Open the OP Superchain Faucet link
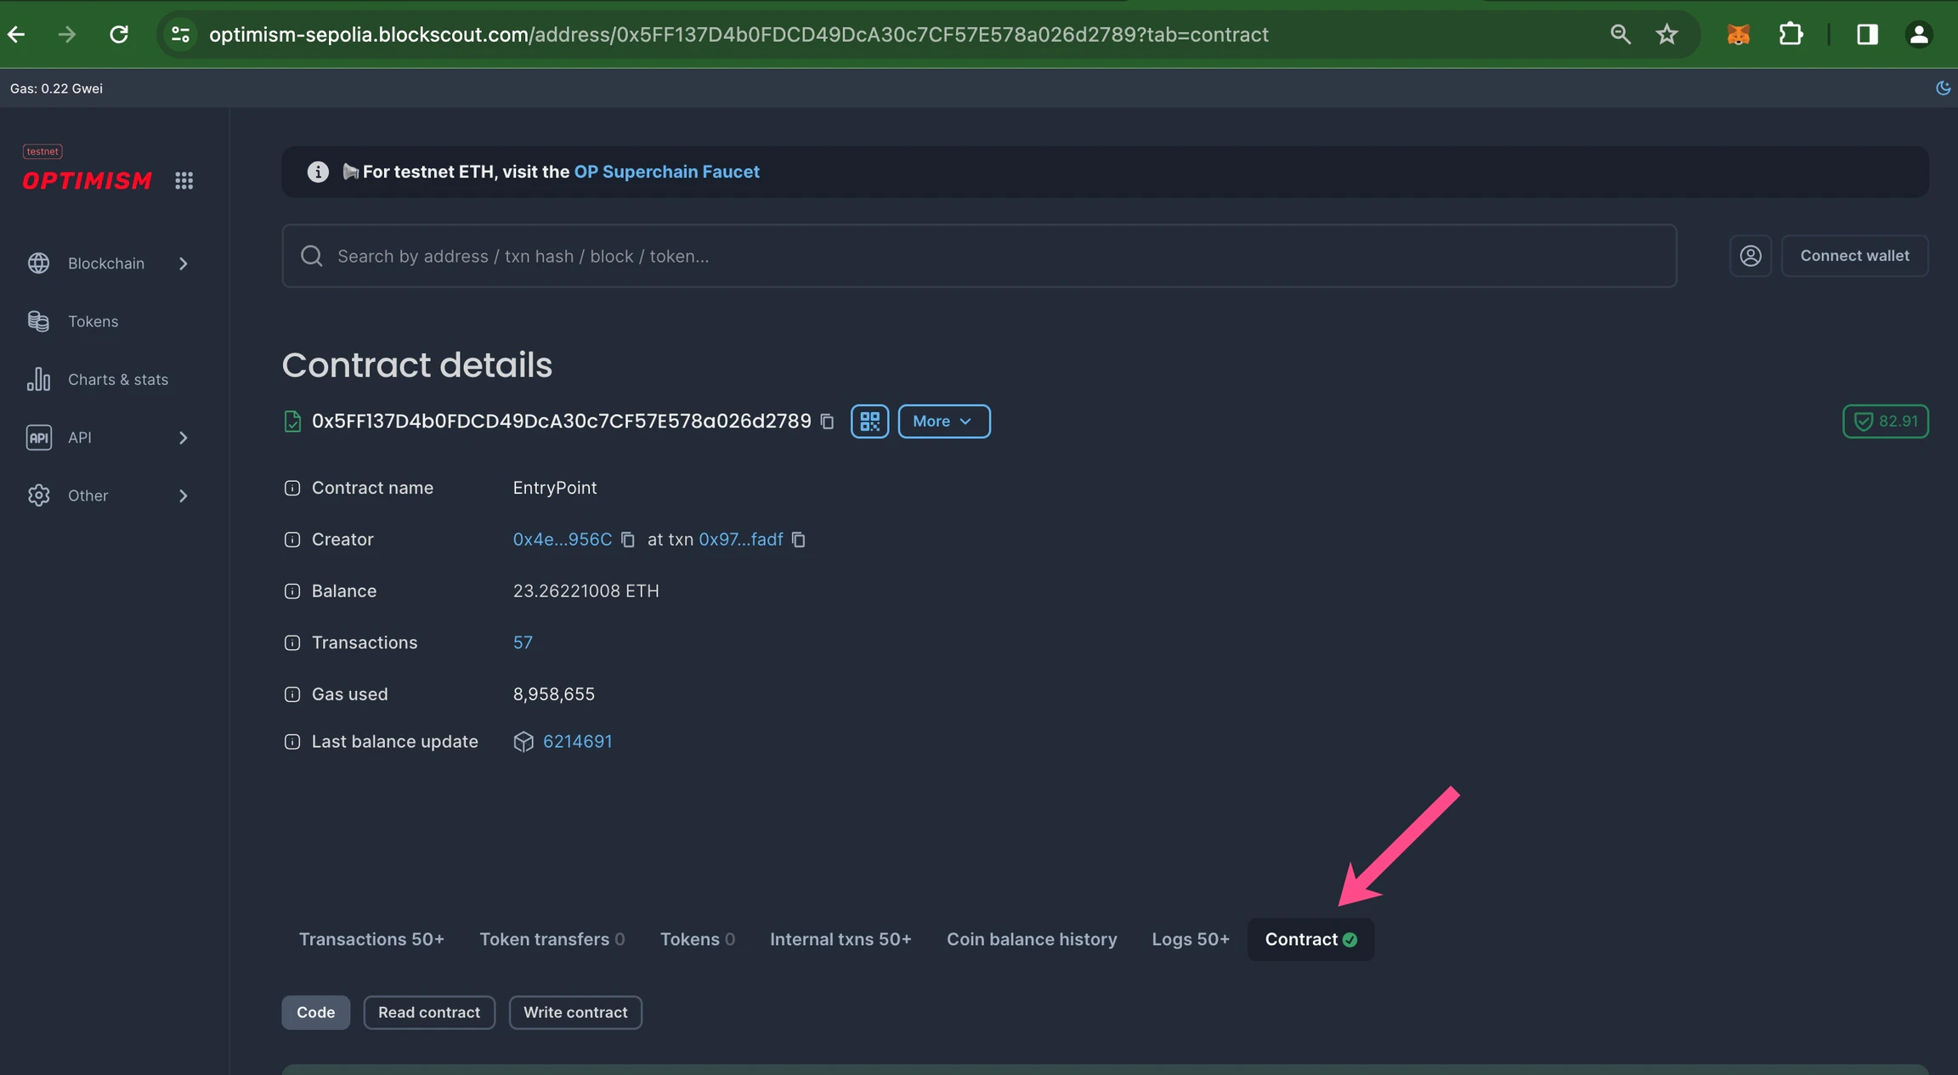1958x1075 pixels. (x=666, y=172)
